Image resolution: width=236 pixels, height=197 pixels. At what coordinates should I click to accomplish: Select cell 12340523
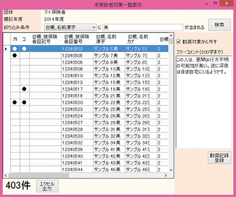click(x=77, y=109)
